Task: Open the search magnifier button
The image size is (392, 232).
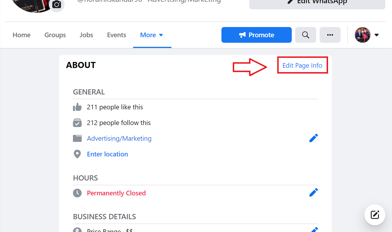Action: (x=305, y=35)
